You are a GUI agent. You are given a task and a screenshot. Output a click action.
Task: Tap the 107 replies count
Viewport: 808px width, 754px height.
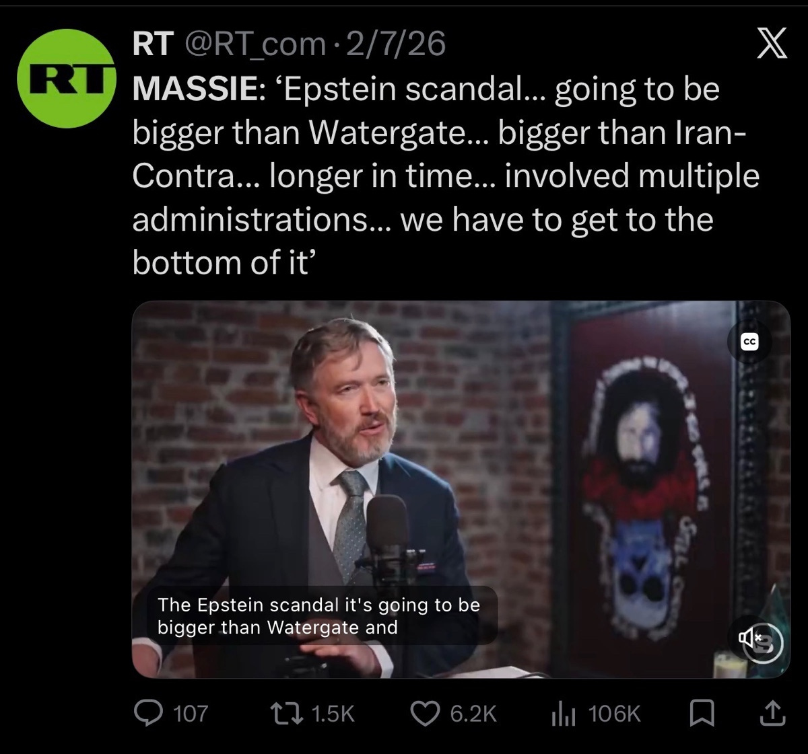coord(191,714)
